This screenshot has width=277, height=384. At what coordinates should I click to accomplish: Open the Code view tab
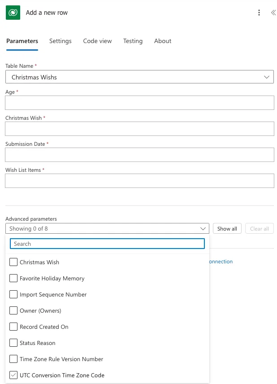pos(97,41)
